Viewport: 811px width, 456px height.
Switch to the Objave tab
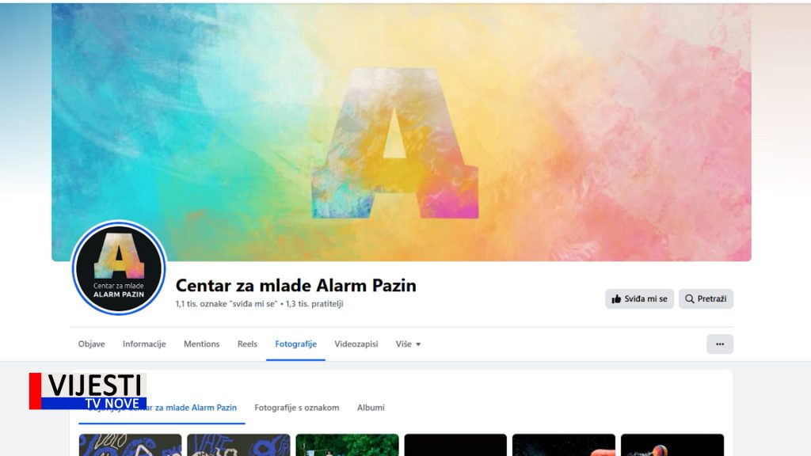coord(92,344)
